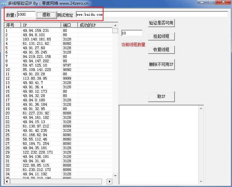Focus the 数量 quantity field showing 1000
This screenshot has height=187, width=232.
tap(26, 14)
